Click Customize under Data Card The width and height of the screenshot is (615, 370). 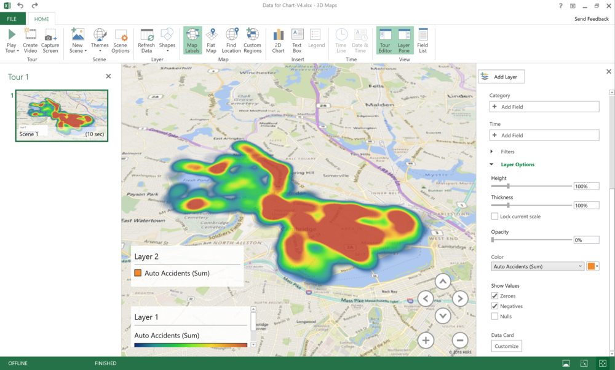[506, 345]
